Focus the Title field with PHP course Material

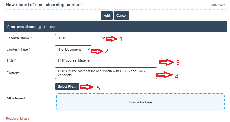point(107,60)
